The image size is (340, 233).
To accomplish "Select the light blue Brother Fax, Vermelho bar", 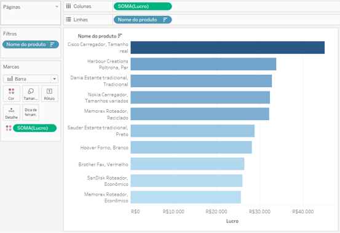I will (188, 164).
